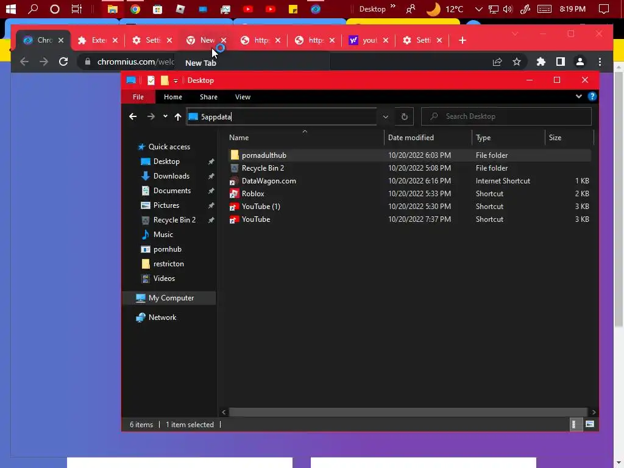Select My Computer in navigation pane
This screenshot has width=624, height=468.
171,298
